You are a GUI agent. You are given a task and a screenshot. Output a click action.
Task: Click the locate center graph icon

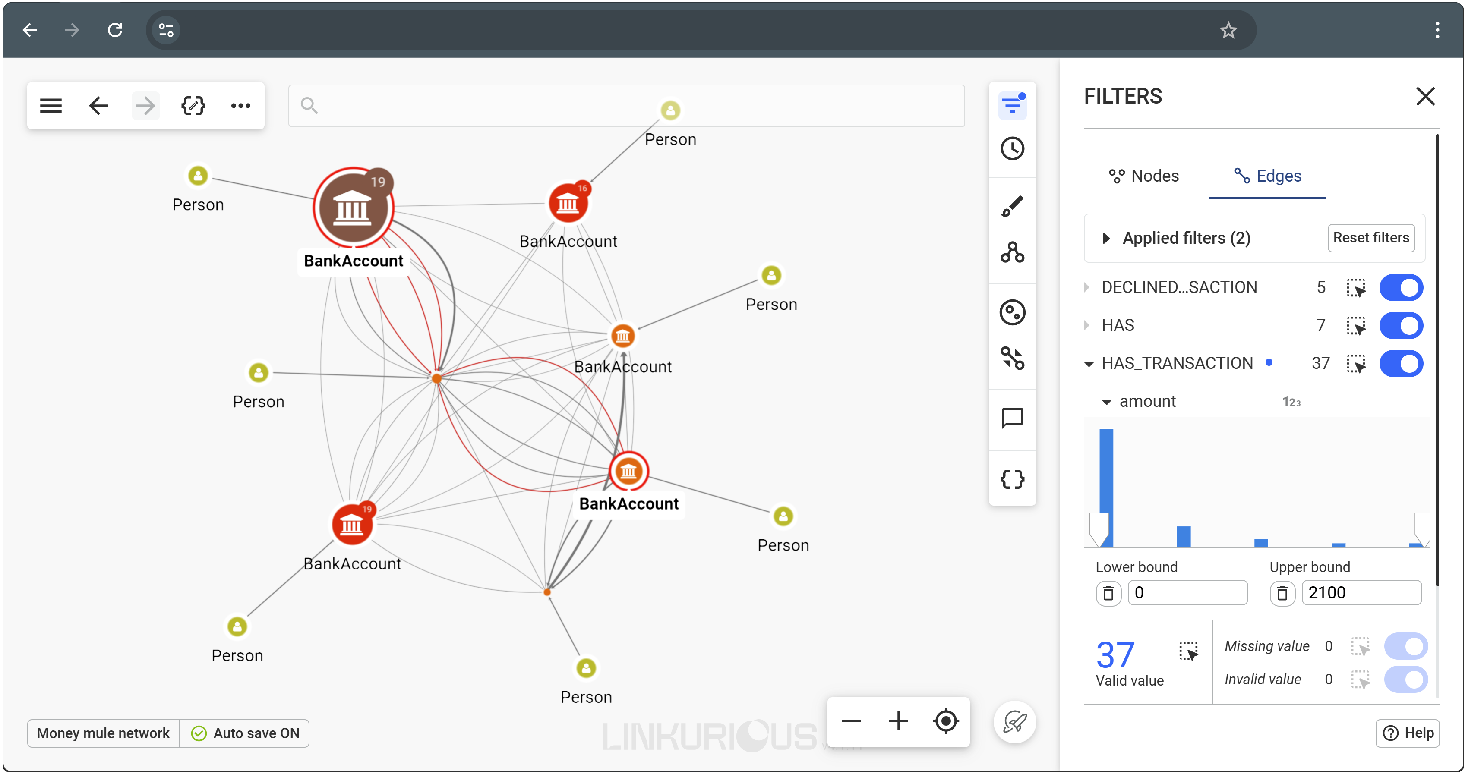[x=945, y=721]
